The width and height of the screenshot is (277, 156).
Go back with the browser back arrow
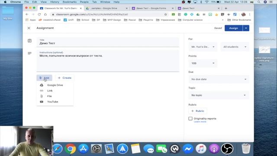pos(27,14)
